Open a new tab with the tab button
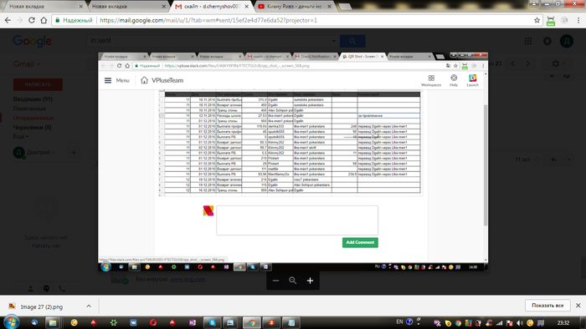Screen dimensions: 586x329 [345, 7]
